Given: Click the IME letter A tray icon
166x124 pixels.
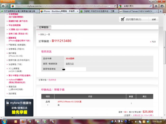Looking at the screenshot, I should (115, 121).
